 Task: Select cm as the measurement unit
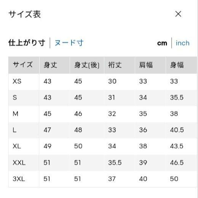click(x=162, y=43)
